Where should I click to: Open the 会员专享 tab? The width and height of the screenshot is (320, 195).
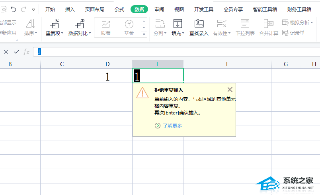[x=233, y=10]
